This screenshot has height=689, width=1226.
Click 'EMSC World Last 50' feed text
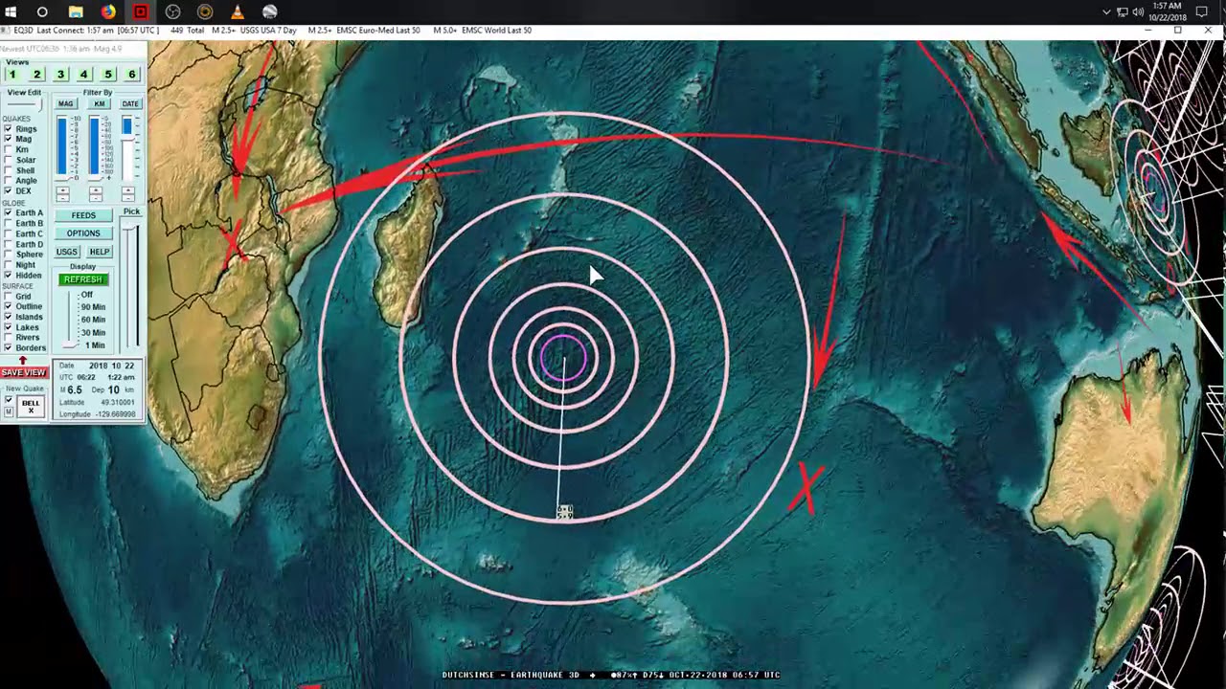coord(495,31)
